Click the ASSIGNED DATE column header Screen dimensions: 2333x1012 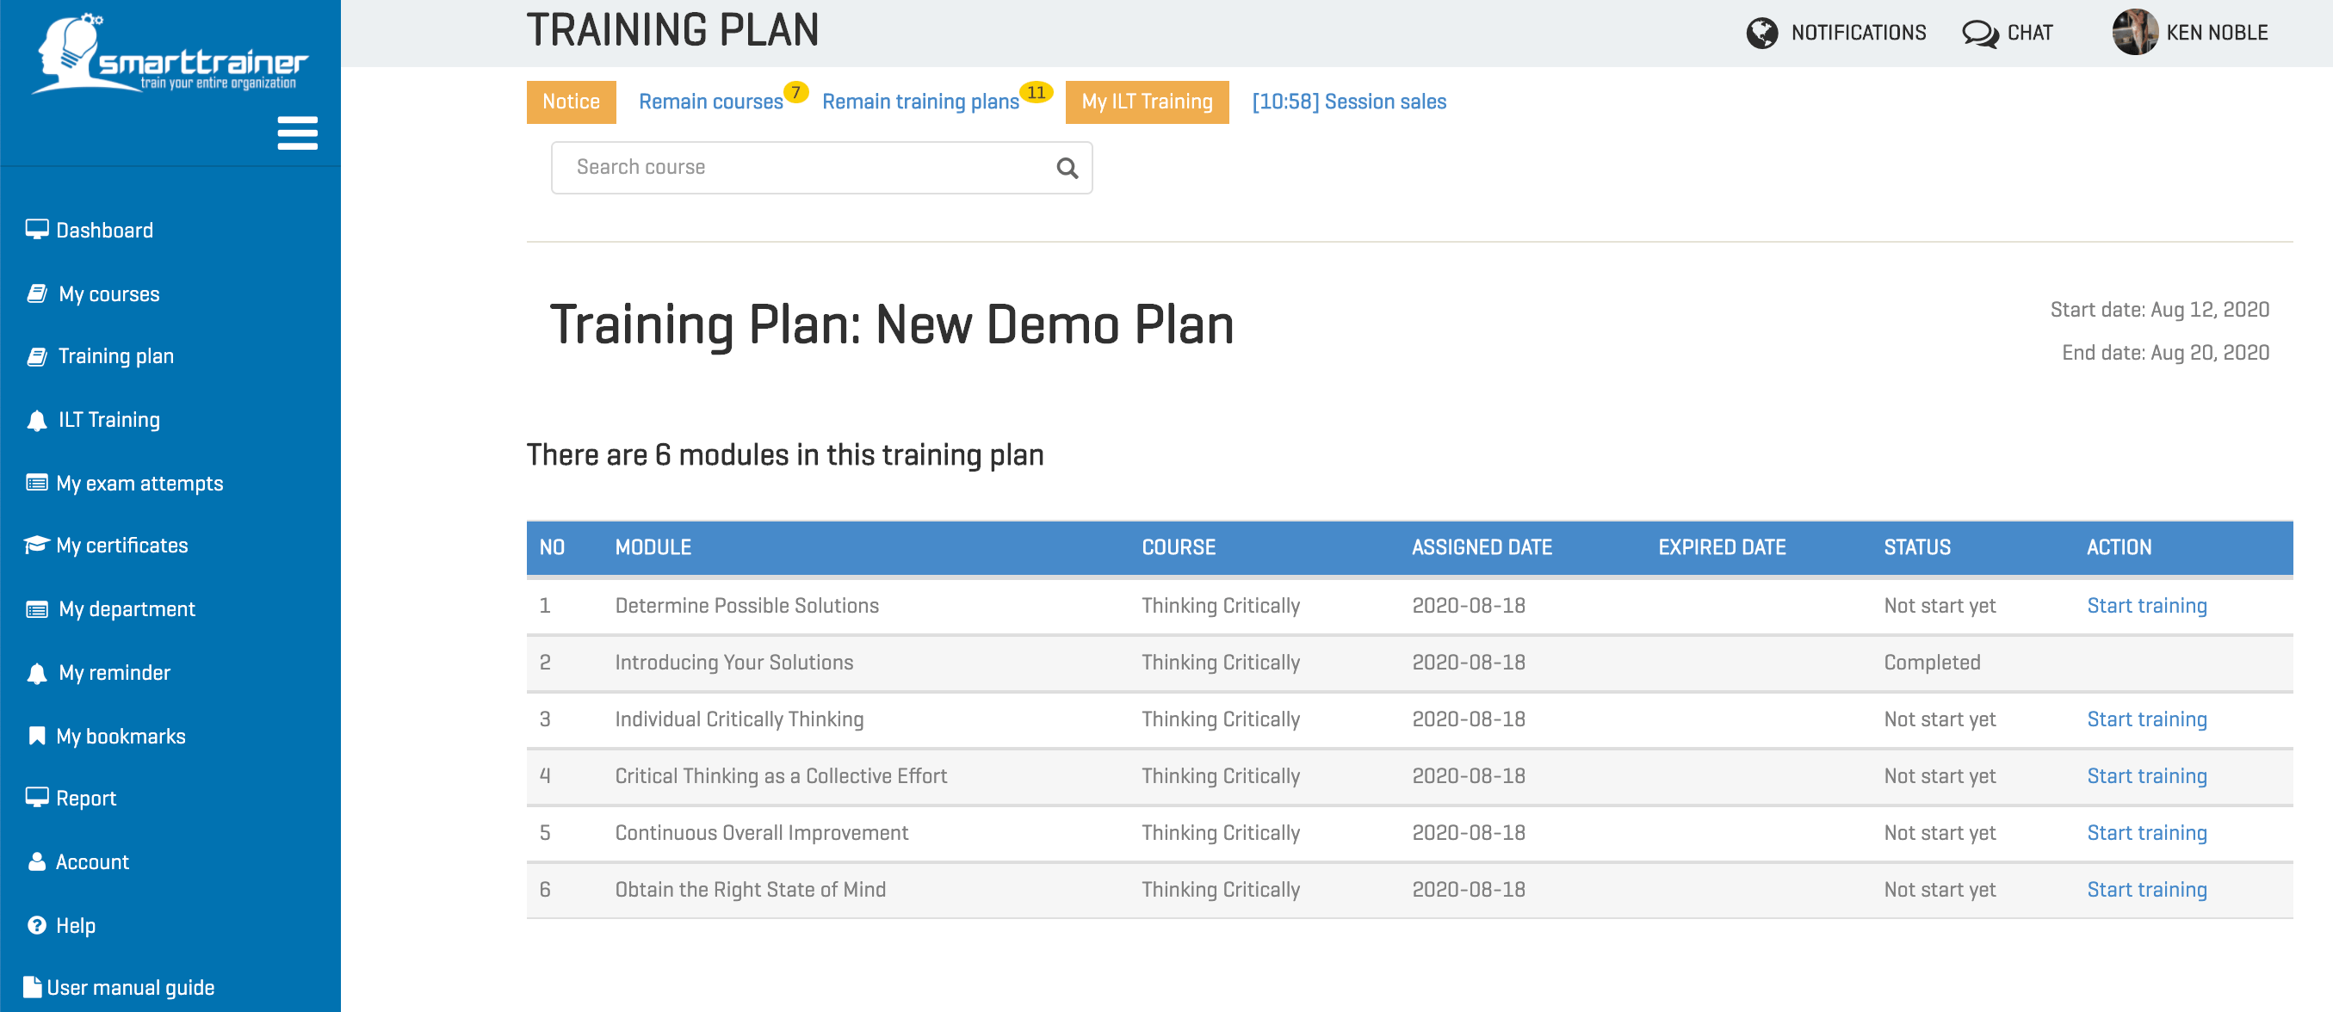click(1482, 546)
